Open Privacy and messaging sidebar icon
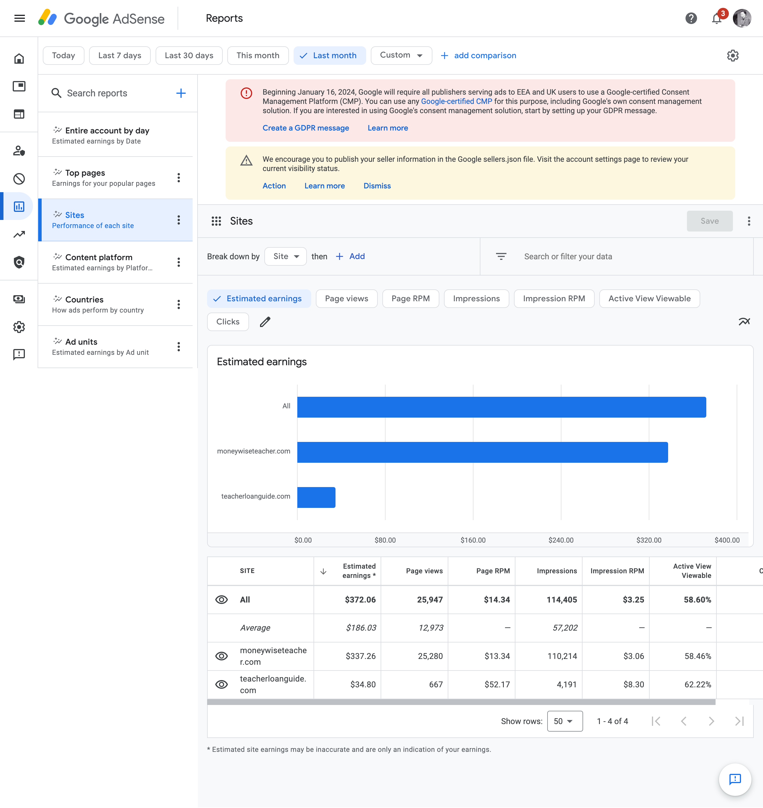This screenshot has width=763, height=808. click(19, 151)
